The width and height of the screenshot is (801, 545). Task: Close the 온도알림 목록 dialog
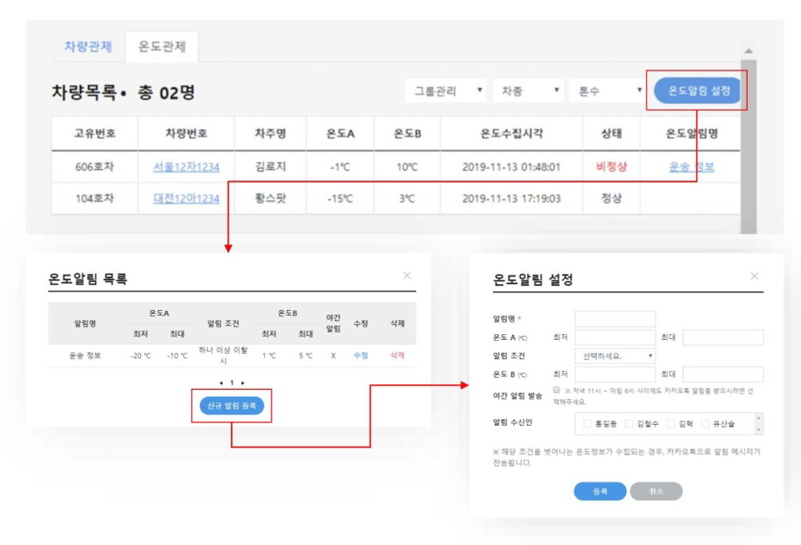pos(407,275)
